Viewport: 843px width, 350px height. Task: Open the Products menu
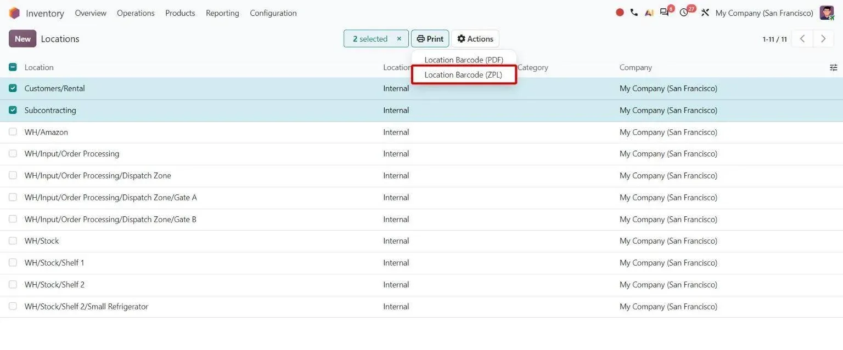(x=180, y=13)
